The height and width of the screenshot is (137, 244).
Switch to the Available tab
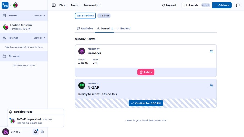pyautogui.click(x=85, y=28)
